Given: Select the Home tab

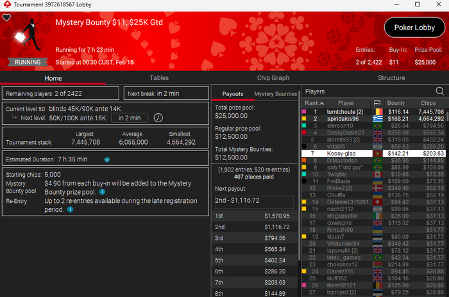Looking at the screenshot, I should coord(53,78).
